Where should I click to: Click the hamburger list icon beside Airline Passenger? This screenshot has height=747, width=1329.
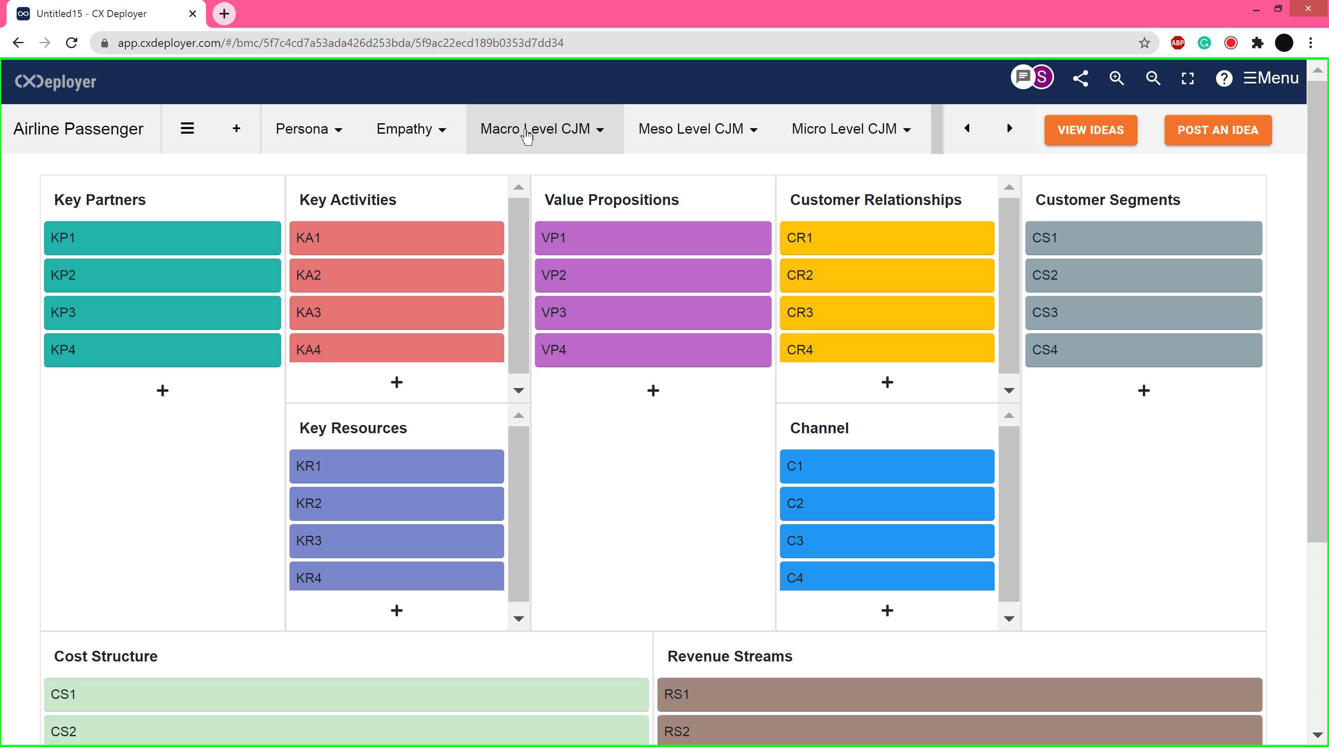pyautogui.click(x=187, y=128)
